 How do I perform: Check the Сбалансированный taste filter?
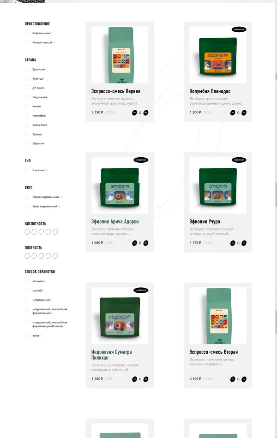(27, 197)
